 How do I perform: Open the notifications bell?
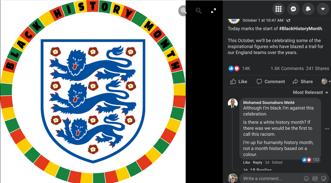(x=308, y=9)
